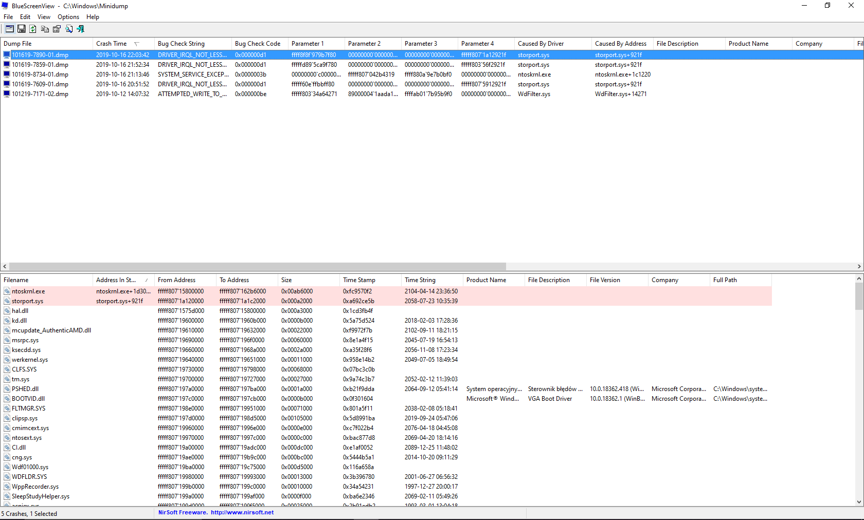Open the Edit menu
Image resolution: width=864 pixels, height=520 pixels.
point(25,17)
